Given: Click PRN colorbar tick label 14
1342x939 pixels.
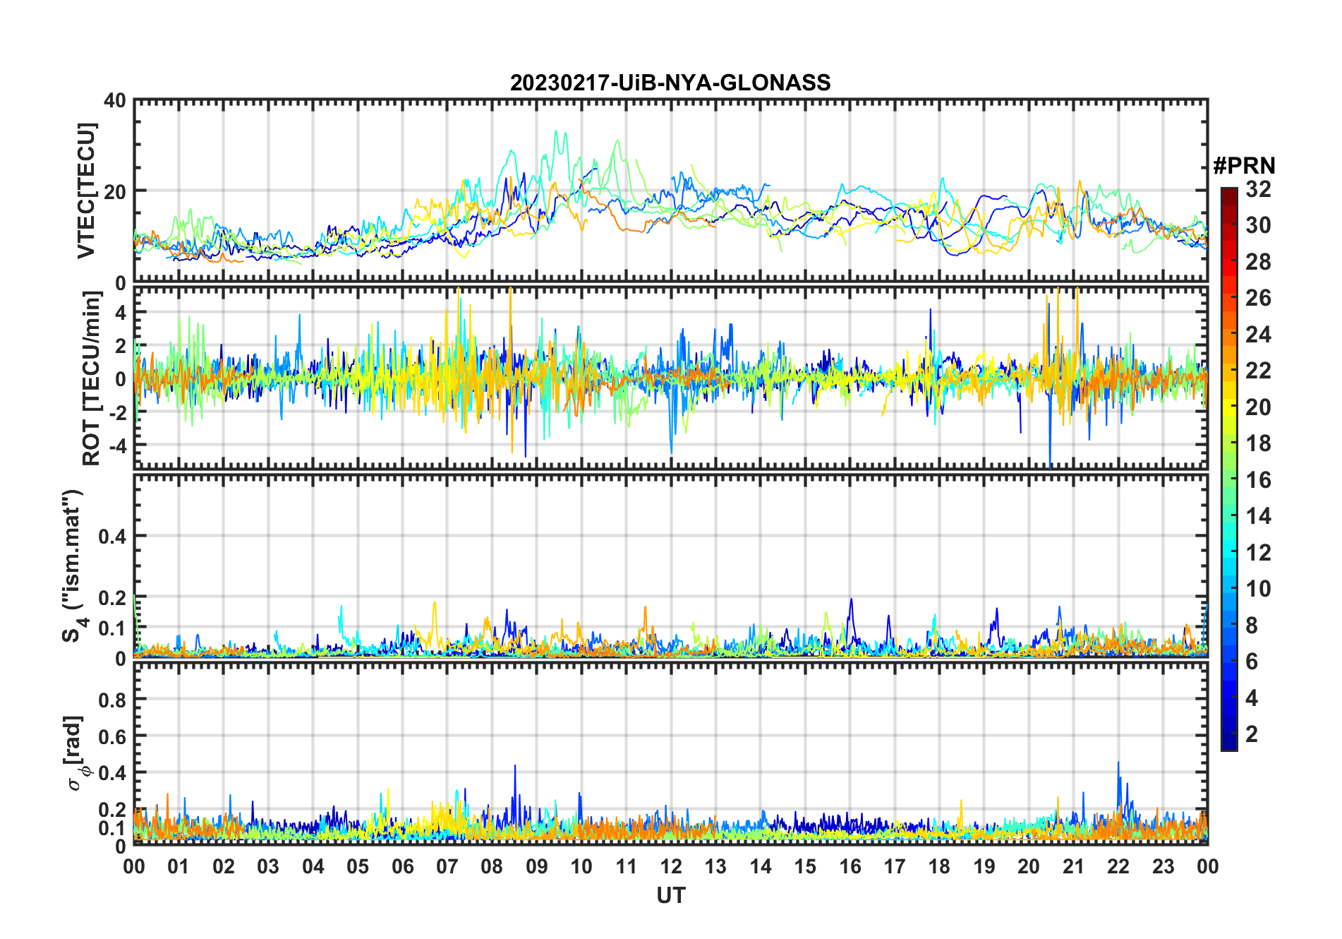Looking at the screenshot, I should (1259, 516).
